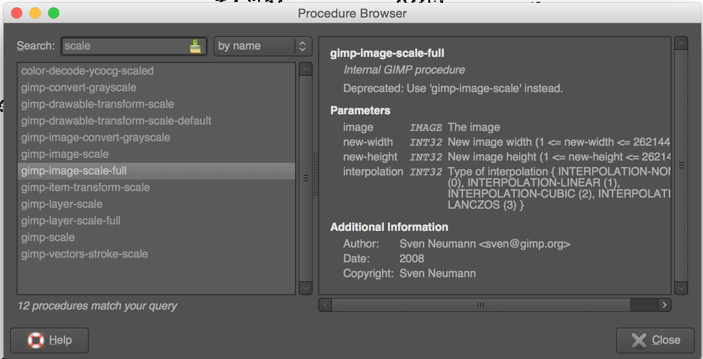Select gimp-drawable-transform-scale-default entry
Viewport: 703px width, 359px height.
click(x=156, y=121)
